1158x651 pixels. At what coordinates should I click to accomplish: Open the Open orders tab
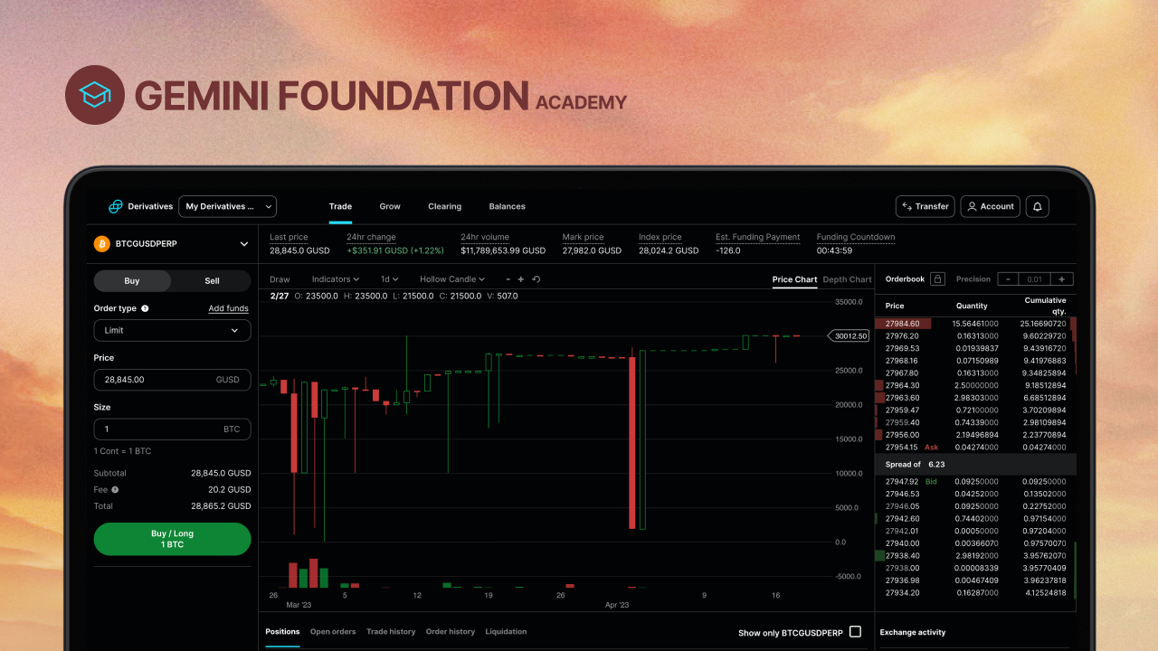pyautogui.click(x=333, y=631)
